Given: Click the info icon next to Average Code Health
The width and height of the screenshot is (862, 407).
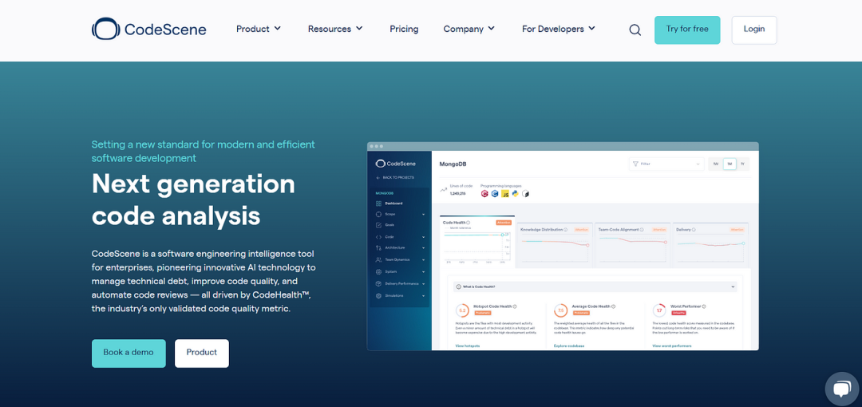Looking at the screenshot, I should (x=614, y=306).
